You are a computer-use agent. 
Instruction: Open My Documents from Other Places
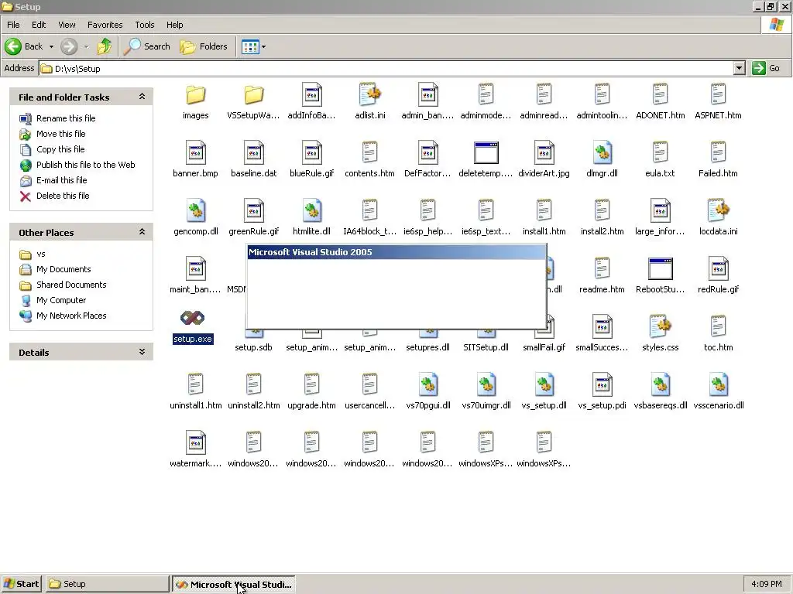64,269
